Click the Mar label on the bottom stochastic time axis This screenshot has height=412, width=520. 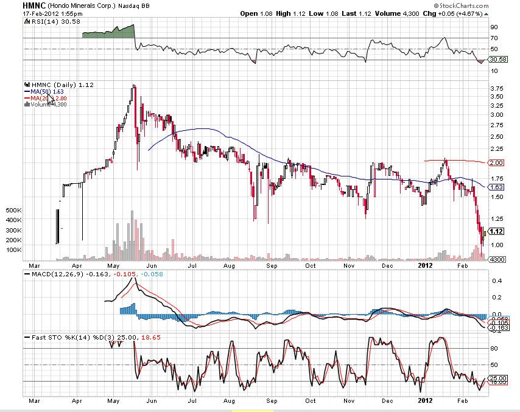[34, 400]
